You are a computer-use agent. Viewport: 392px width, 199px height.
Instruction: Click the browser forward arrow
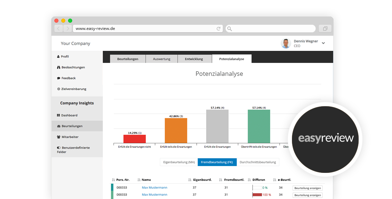coord(67,29)
